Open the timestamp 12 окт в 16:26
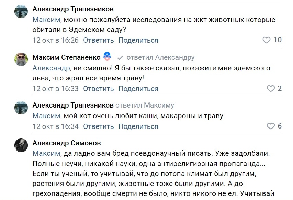 pyautogui.click(x=56, y=40)
